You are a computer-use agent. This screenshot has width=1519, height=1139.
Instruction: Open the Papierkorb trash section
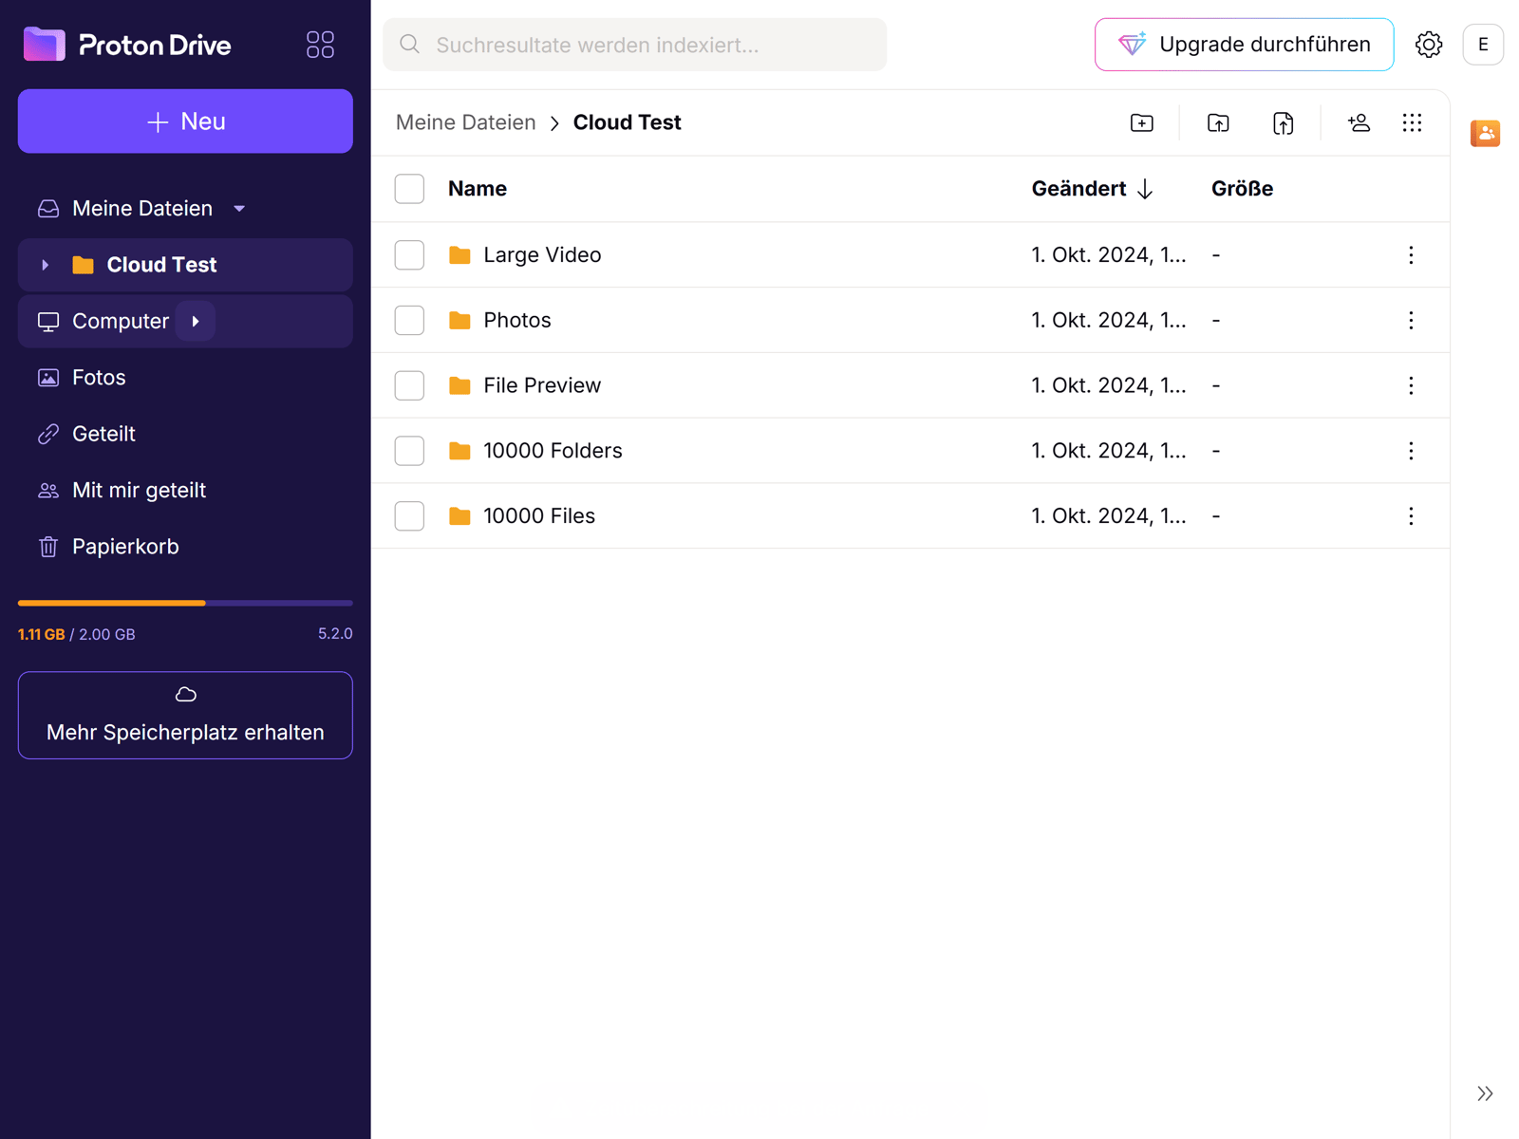pyautogui.click(x=125, y=546)
